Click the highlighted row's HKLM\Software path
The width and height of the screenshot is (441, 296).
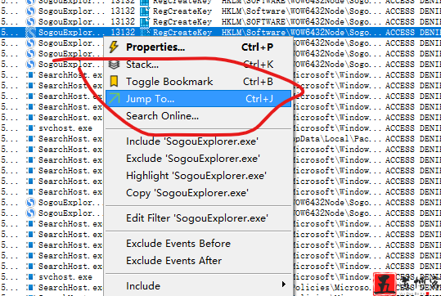(302, 33)
